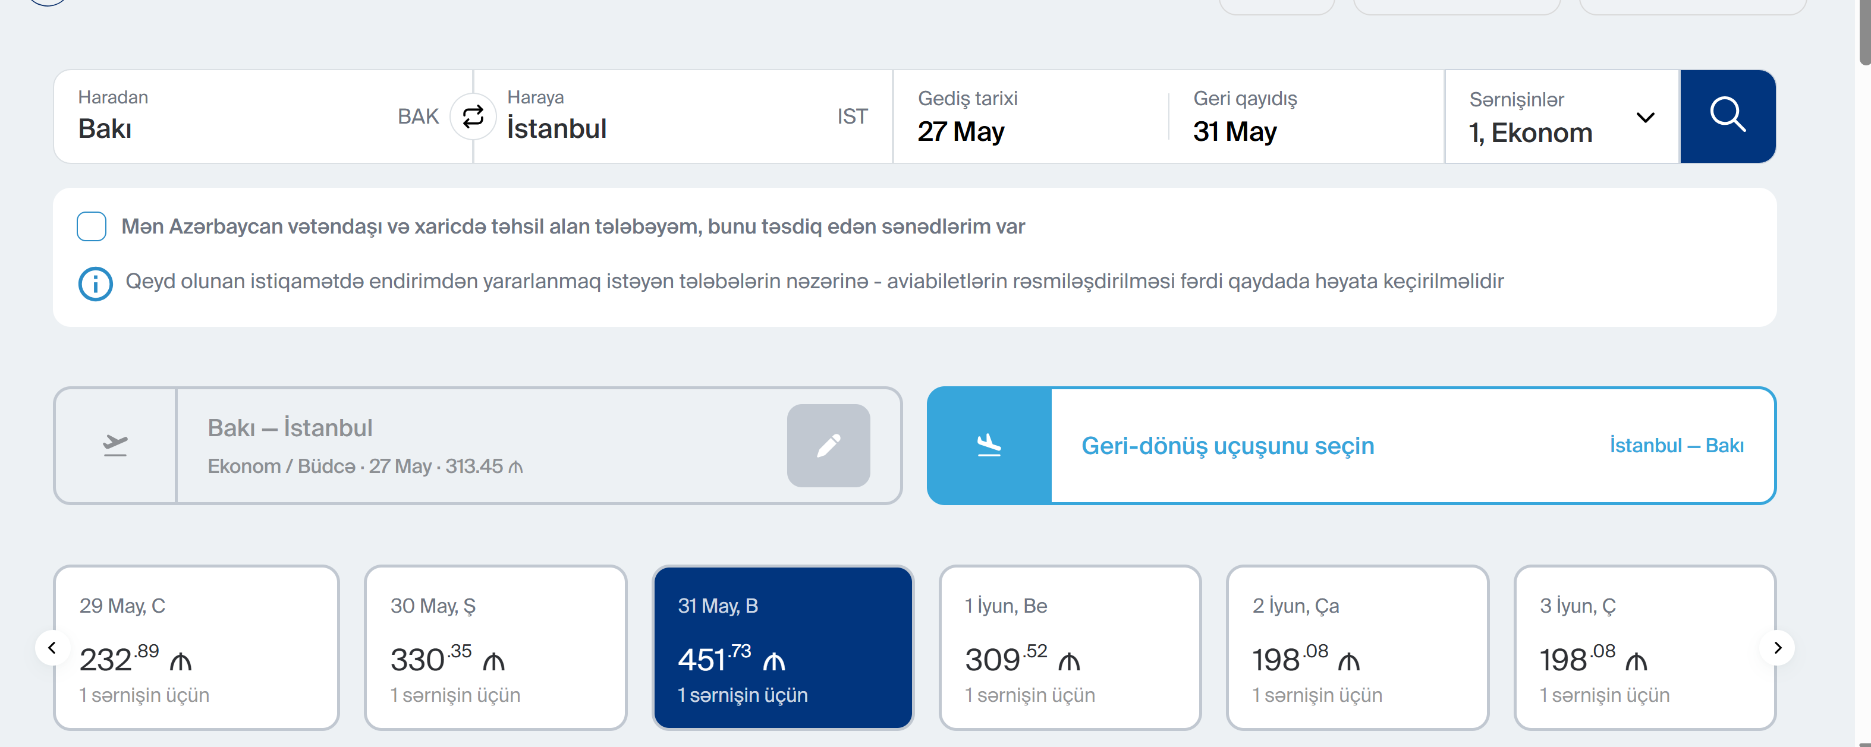Viewport: 1871px width, 747px height.
Task: Show later dates with right arrow
Action: [x=1776, y=648]
